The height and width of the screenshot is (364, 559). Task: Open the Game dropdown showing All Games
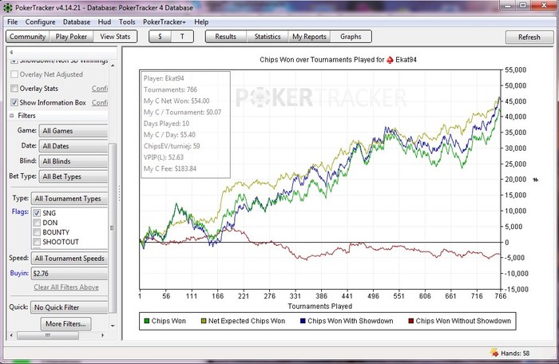tap(73, 131)
